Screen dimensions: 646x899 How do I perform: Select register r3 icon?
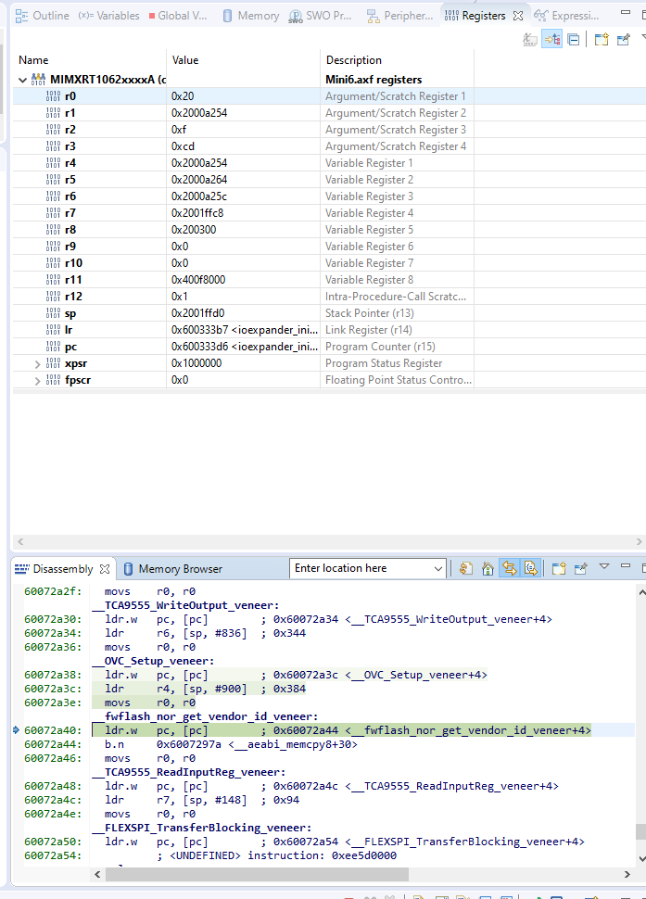[x=53, y=146]
